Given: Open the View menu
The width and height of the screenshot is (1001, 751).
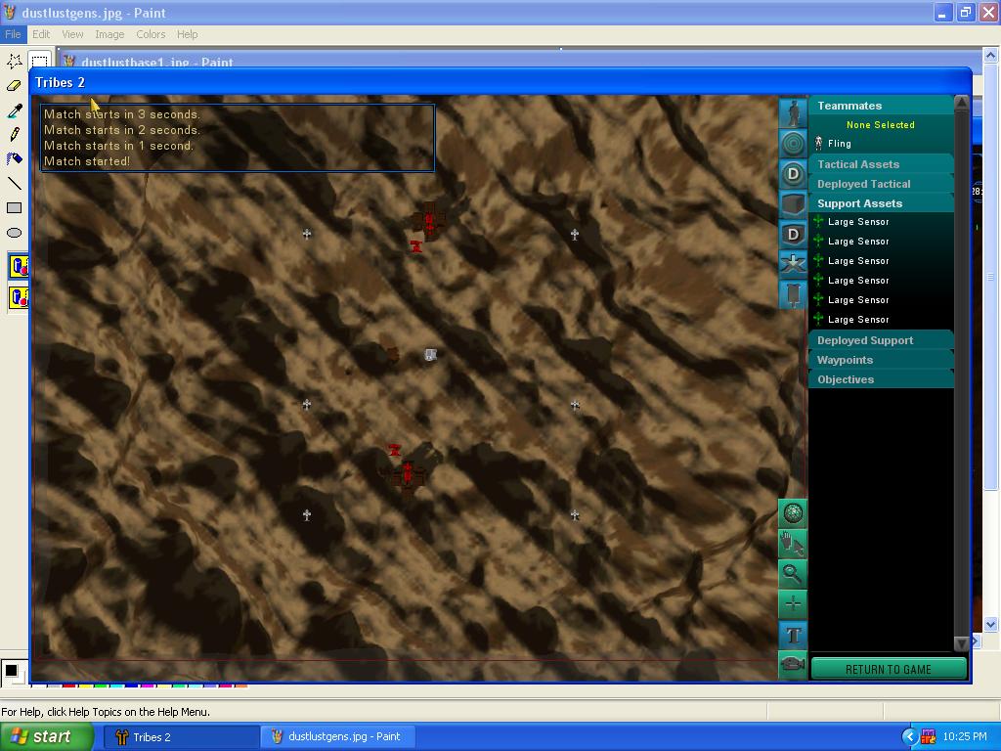Looking at the screenshot, I should point(72,34).
